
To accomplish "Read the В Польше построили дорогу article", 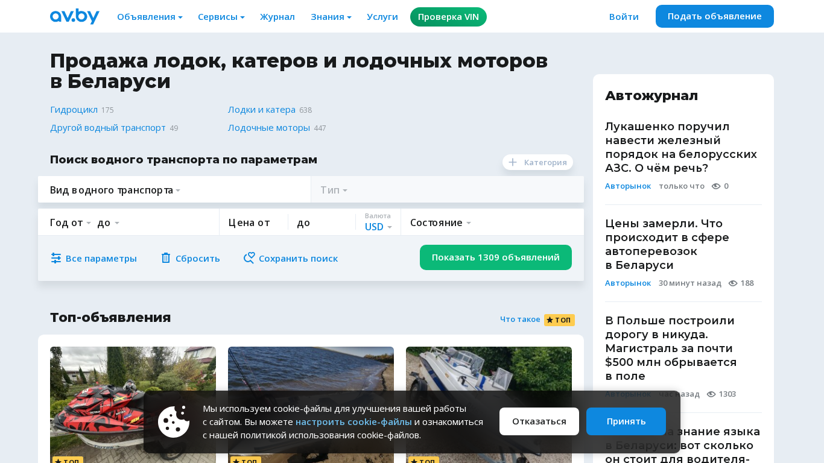I will 671,348.
